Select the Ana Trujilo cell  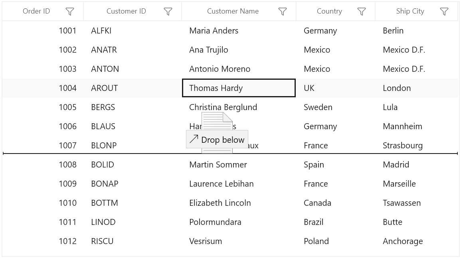click(x=239, y=50)
